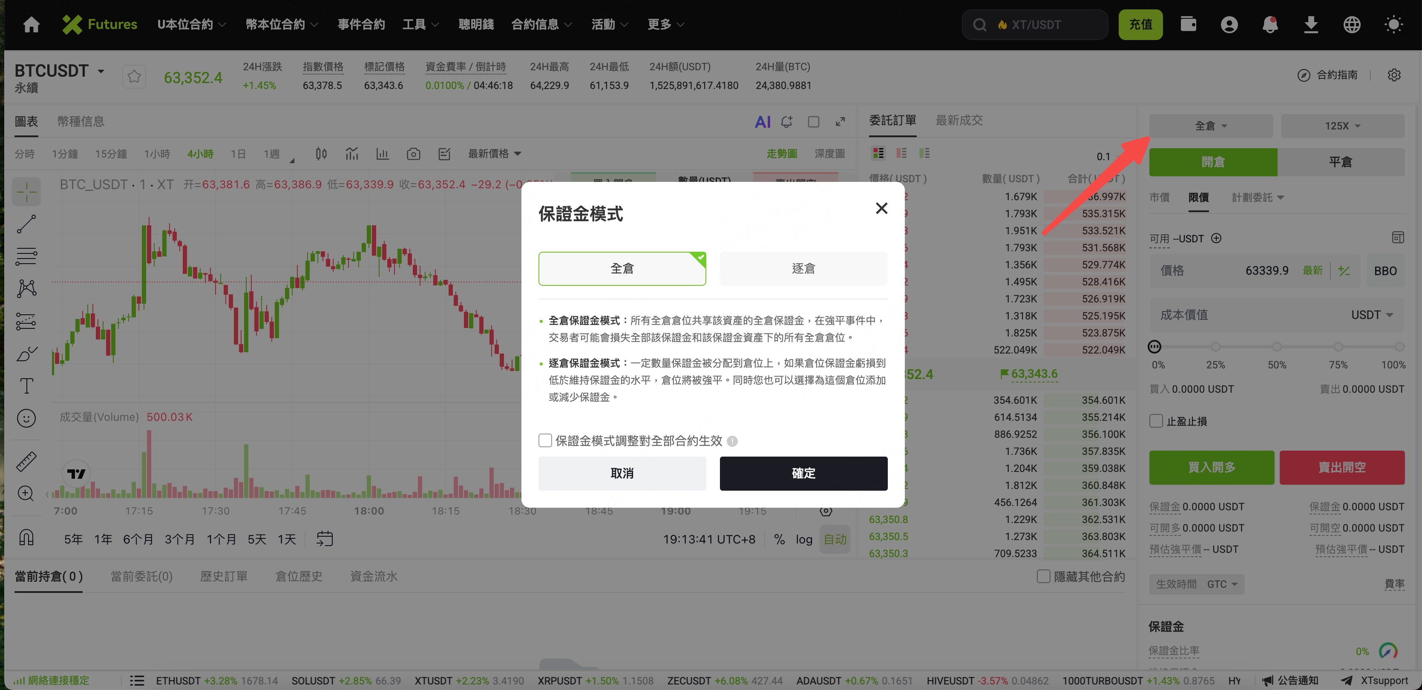Select 逐倉 margin mode option
Screen dimensions: 1422x690
[803, 269]
